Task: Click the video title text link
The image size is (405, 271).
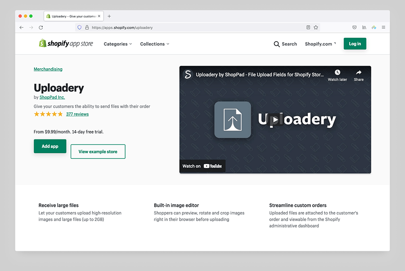Action: (x=260, y=75)
